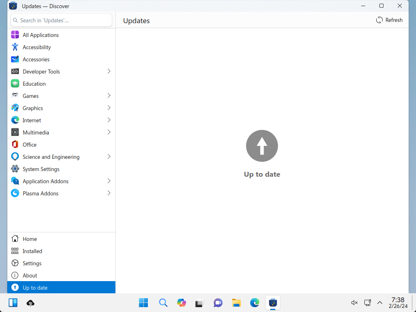
Task: Click the Refresh icon in Updates header
Action: (379, 20)
